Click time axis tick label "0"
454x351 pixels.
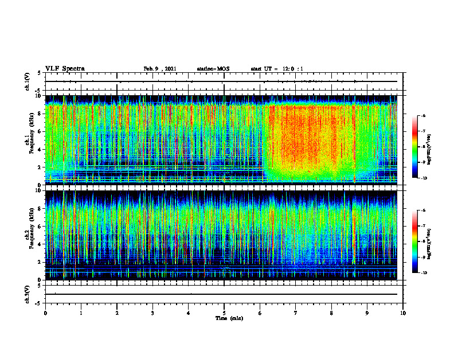pos(45,313)
